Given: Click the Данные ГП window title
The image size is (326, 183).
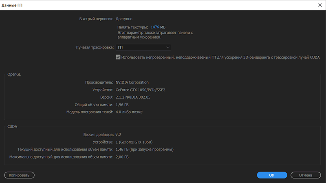Looking at the screenshot, I should 12,5.
